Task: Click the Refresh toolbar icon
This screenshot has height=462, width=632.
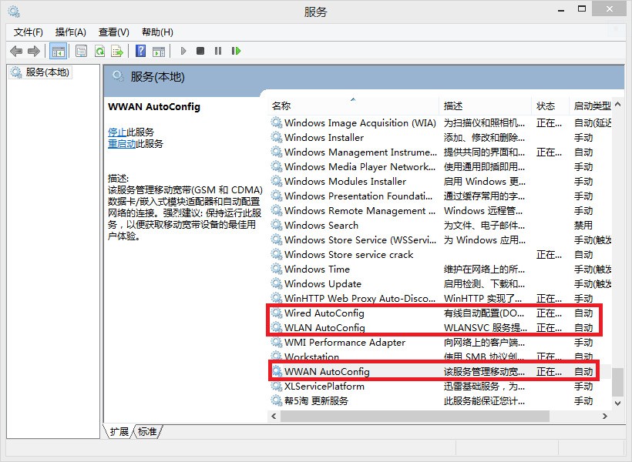Action: coord(99,51)
